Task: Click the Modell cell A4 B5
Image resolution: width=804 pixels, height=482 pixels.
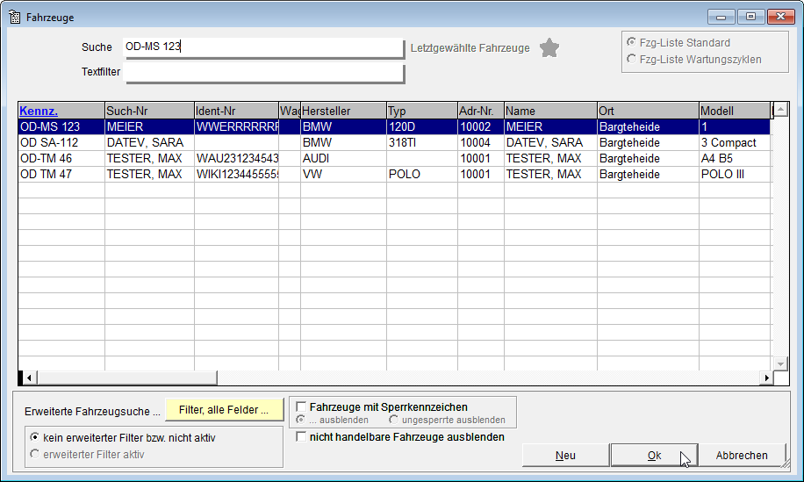Action: point(735,158)
